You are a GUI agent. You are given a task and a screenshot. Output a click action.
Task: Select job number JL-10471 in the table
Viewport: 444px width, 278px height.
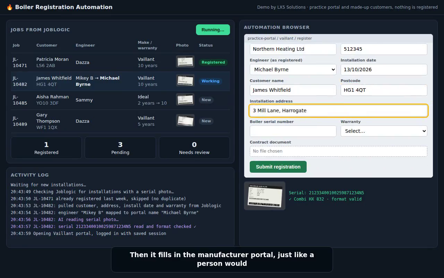coord(20,62)
